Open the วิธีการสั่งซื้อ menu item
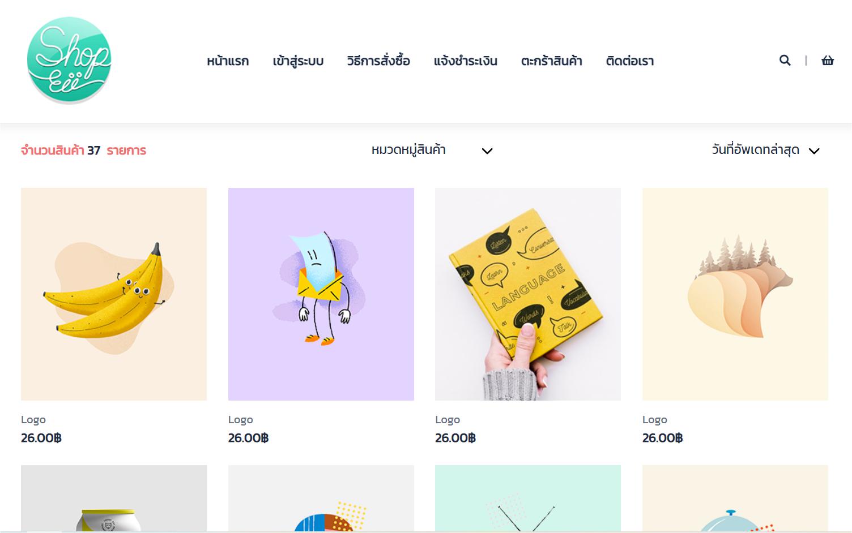 click(378, 61)
